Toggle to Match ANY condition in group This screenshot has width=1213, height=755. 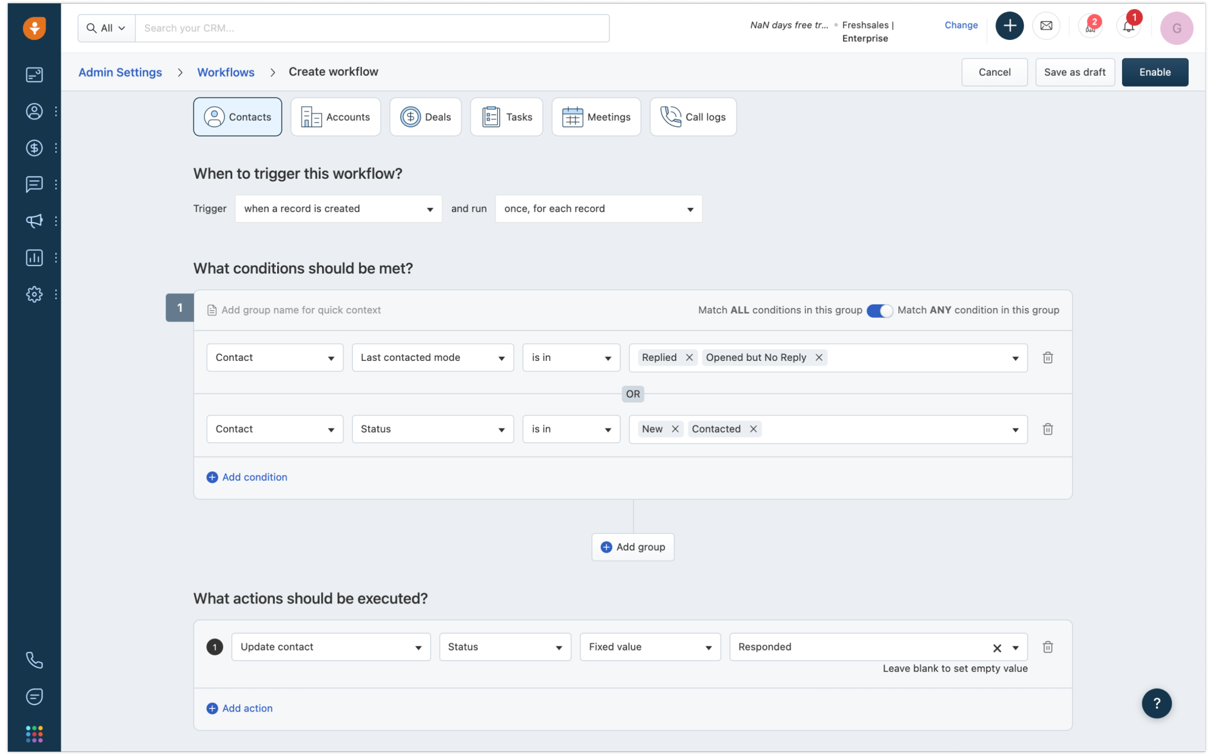click(x=879, y=310)
